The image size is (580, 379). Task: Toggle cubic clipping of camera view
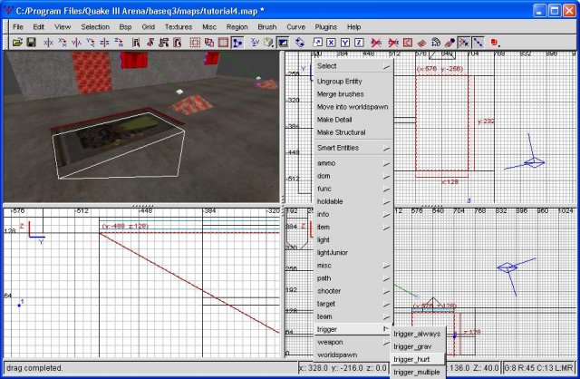(x=283, y=43)
